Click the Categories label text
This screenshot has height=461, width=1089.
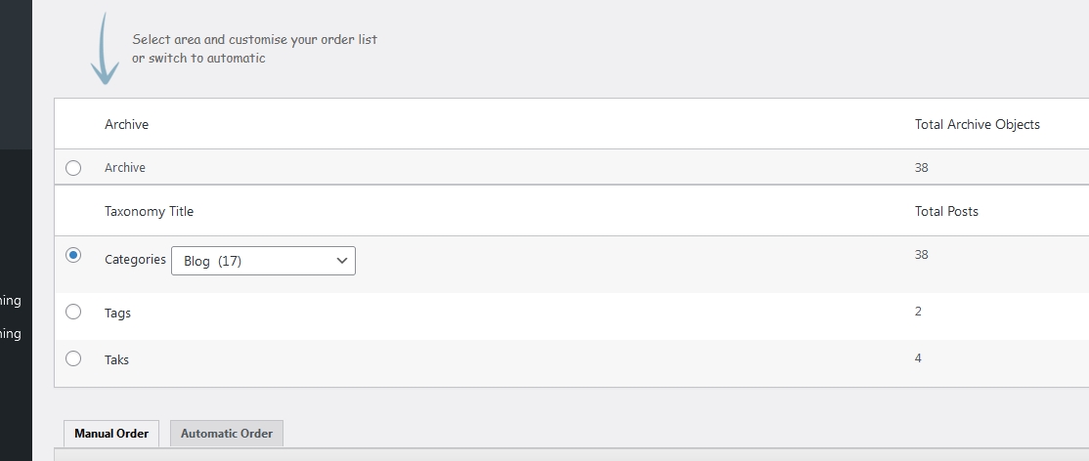point(135,260)
